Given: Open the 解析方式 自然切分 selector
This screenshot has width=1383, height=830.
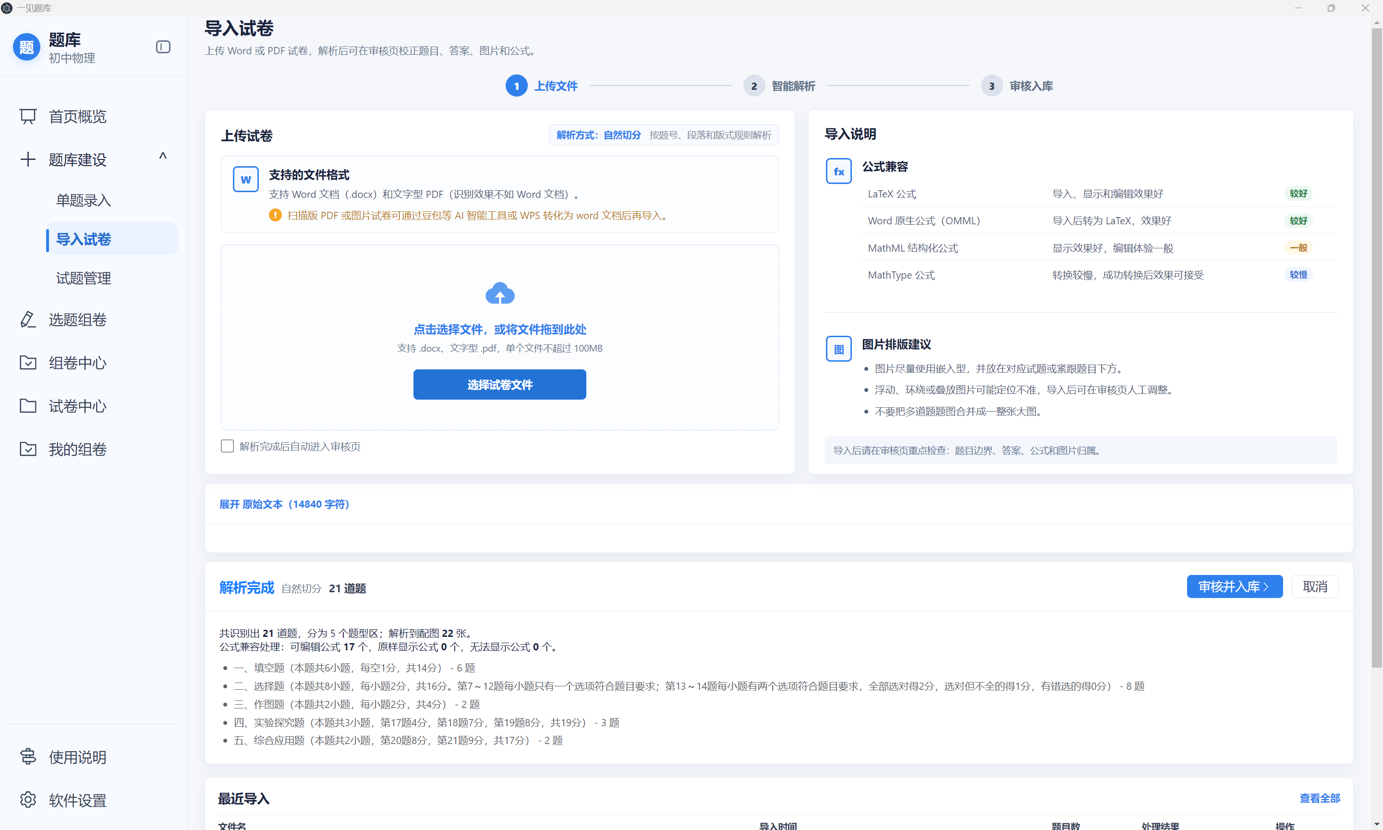Looking at the screenshot, I should click(x=664, y=135).
